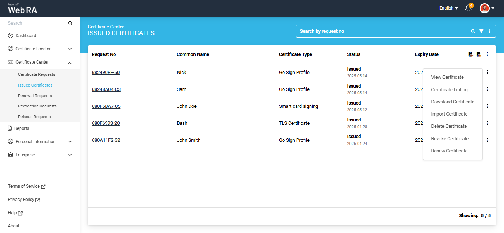Expand the Certificate Locator section

[40, 49]
